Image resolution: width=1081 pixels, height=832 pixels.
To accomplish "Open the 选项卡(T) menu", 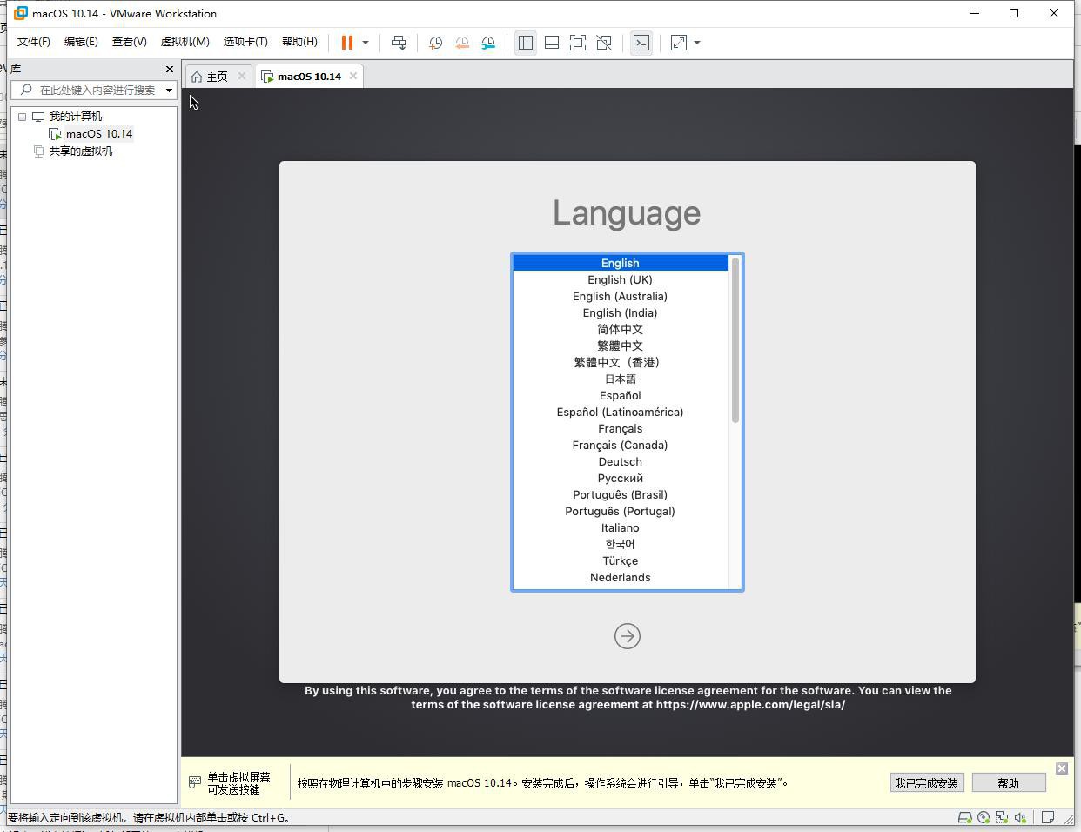I will 245,42.
